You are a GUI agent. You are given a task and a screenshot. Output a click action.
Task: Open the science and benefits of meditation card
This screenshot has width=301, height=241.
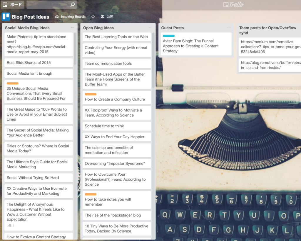(x=117, y=150)
